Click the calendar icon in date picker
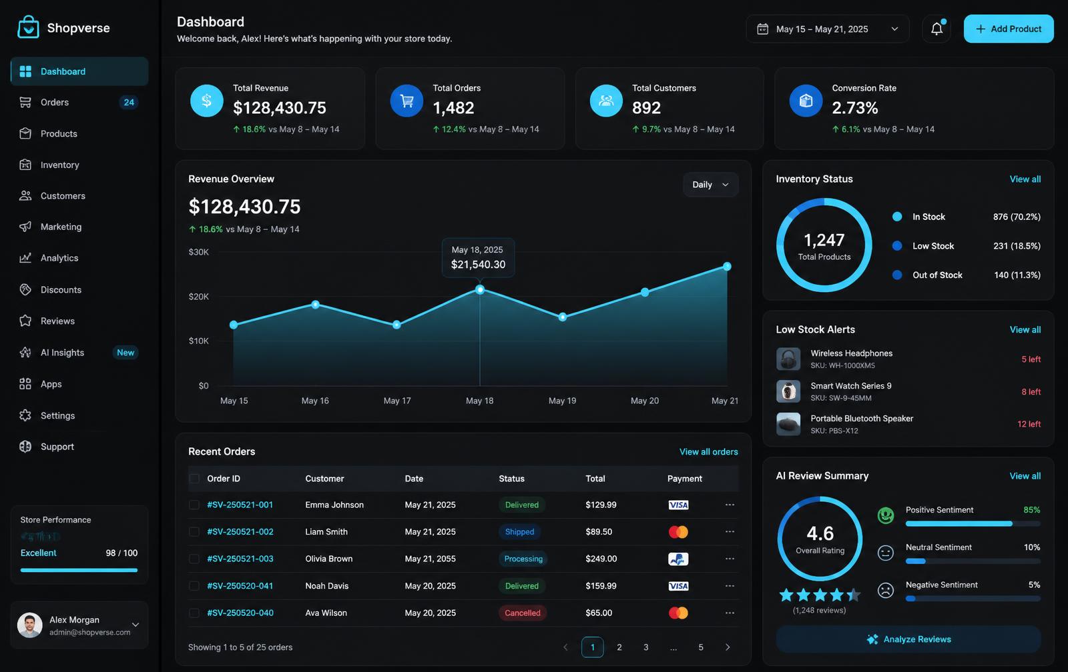Image resolution: width=1068 pixels, height=672 pixels. (762, 29)
